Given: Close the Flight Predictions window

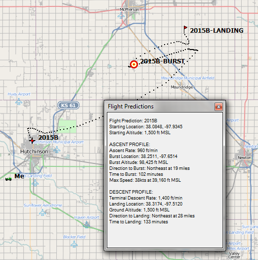Looking at the screenshot, I should click(218, 106).
